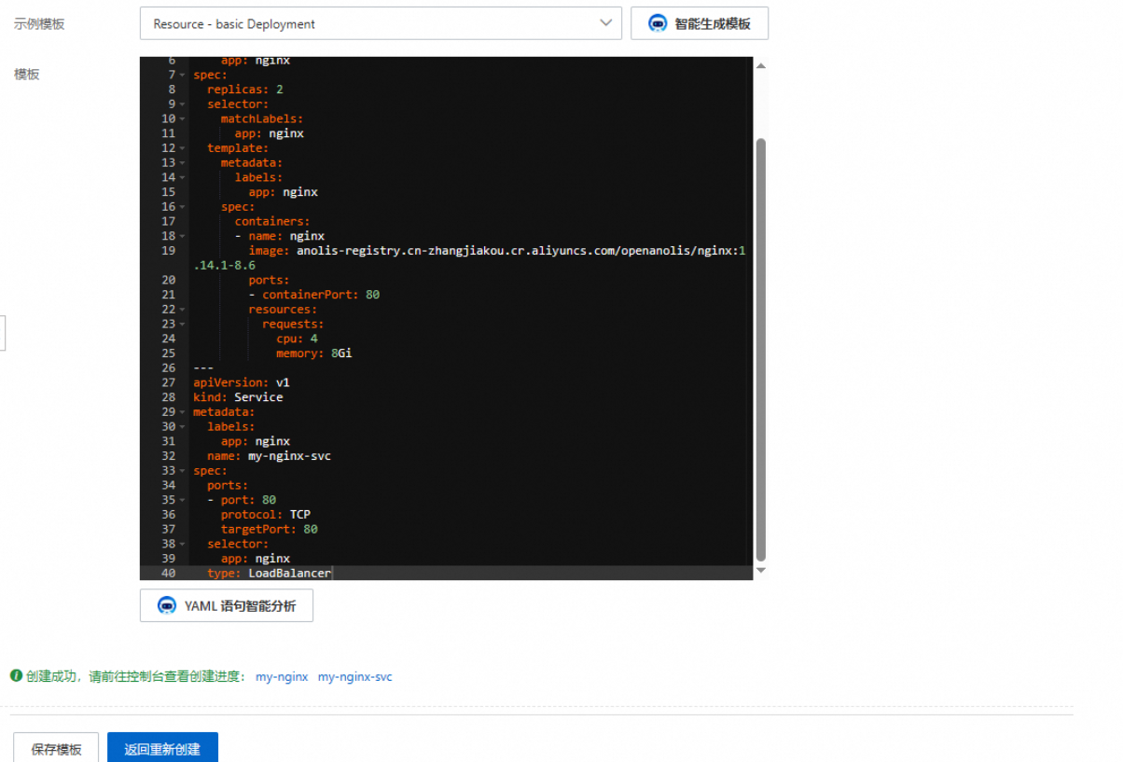Open the sample template dropdown

coord(381,23)
